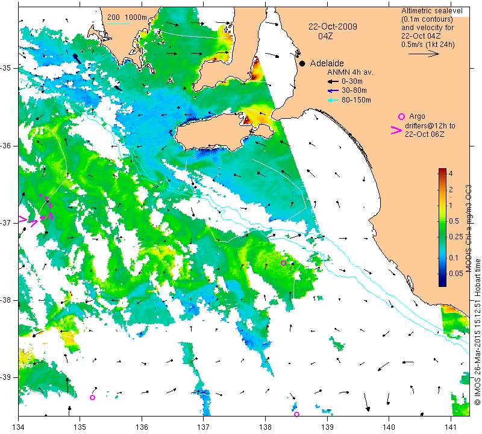482x434 pixels.
Task: Click the 'MODIS Chl-a mg/m3 OC3' vertical label
Action: pos(469,228)
